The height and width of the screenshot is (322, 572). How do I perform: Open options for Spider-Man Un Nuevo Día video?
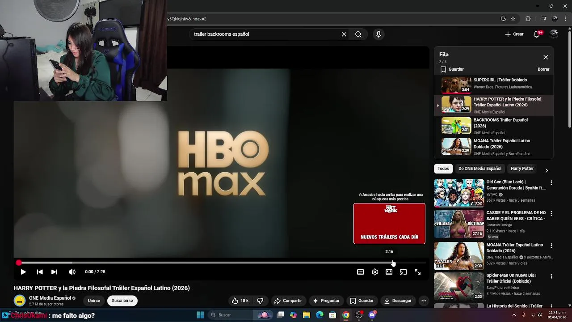coord(551,276)
